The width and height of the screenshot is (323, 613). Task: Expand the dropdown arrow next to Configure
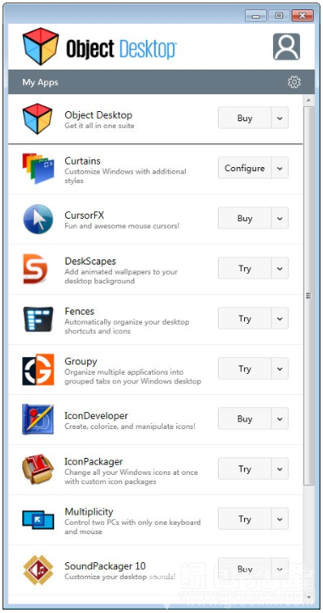pos(280,168)
